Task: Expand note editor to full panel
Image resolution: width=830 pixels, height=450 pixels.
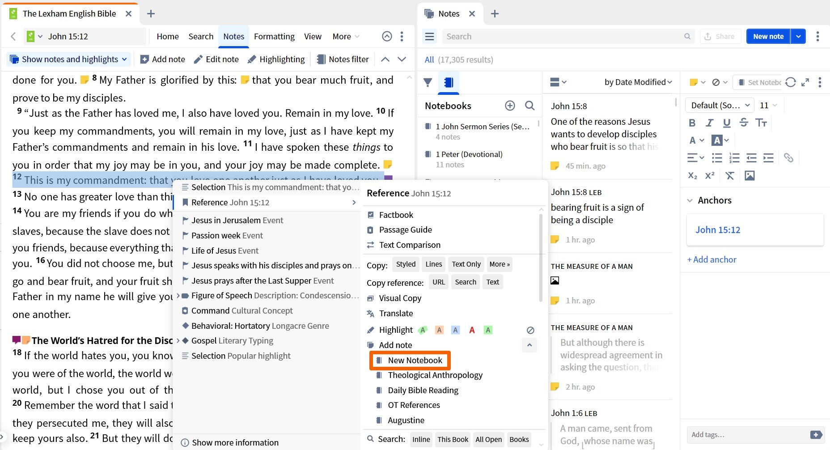Action: (x=805, y=82)
